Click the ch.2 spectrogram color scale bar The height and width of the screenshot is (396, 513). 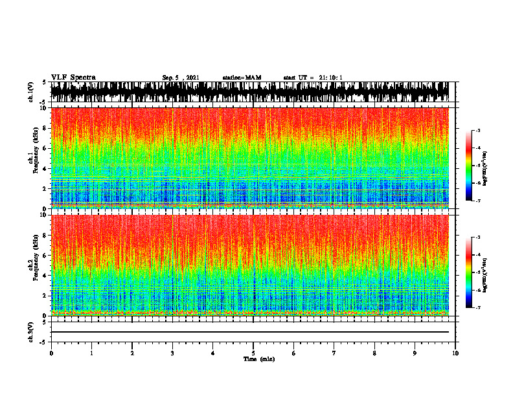[x=468, y=272]
